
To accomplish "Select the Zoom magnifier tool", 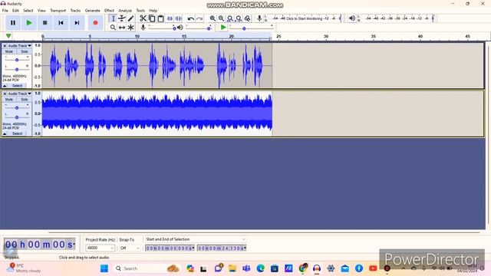I will point(113,28).
